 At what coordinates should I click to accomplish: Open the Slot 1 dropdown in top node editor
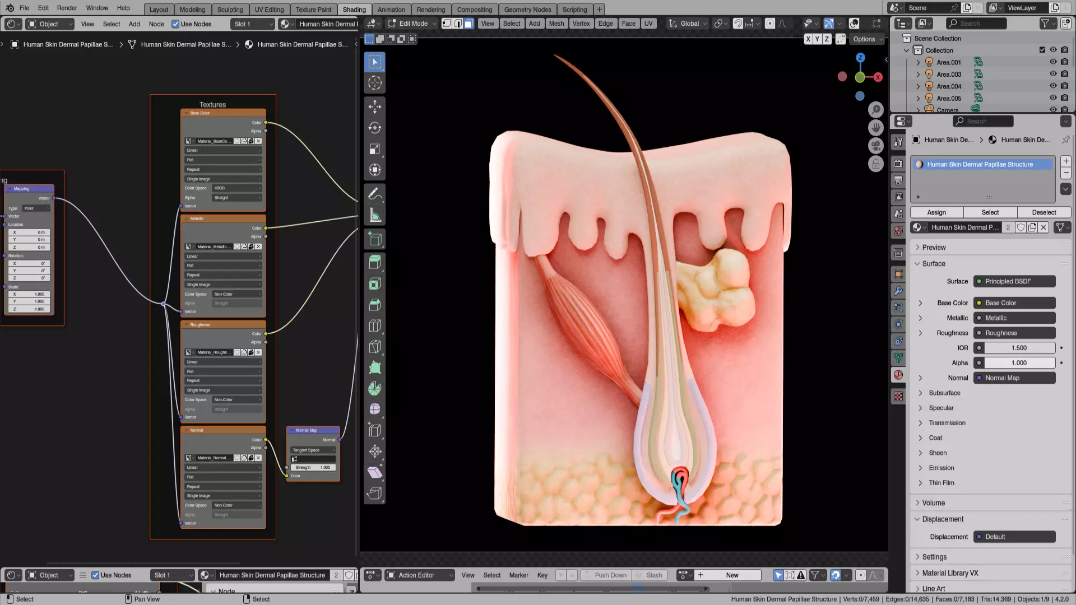click(253, 24)
